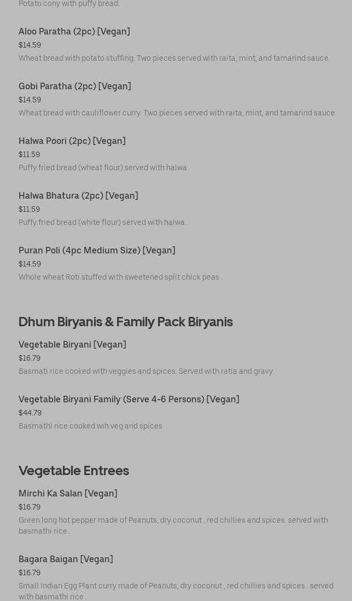Click the Vegetable Entrees section heading

tap(74, 471)
